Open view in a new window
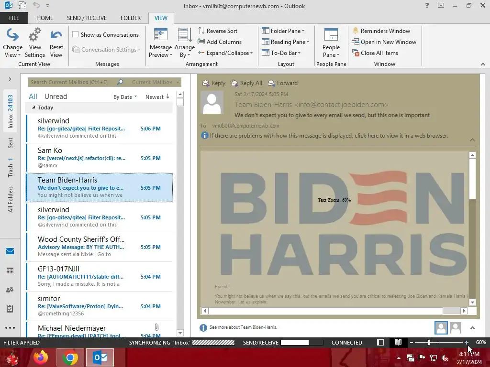Screen dimensions: 490x367 point(384,42)
